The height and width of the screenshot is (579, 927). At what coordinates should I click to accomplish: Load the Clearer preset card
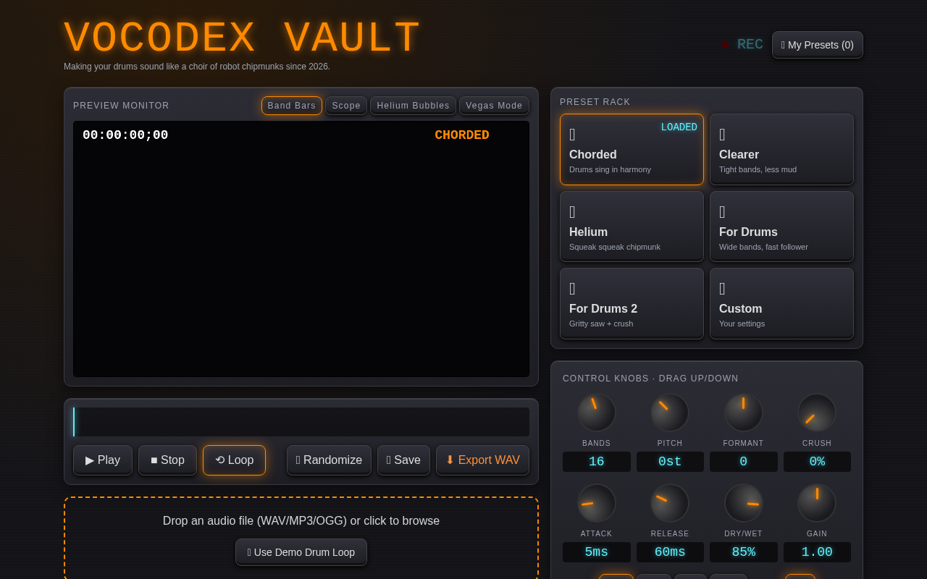pos(781,149)
